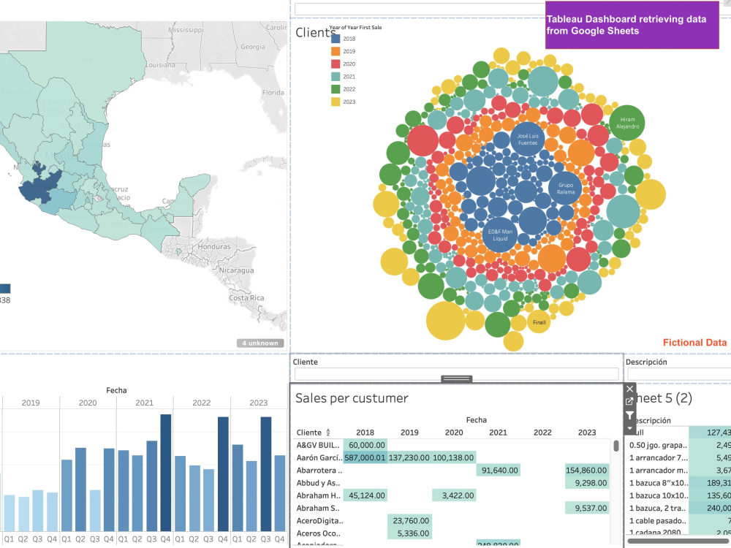Select the Grupo Ralama bubble in the chart
This screenshot has width=731, height=548.
pyautogui.click(x=565, y=189)
